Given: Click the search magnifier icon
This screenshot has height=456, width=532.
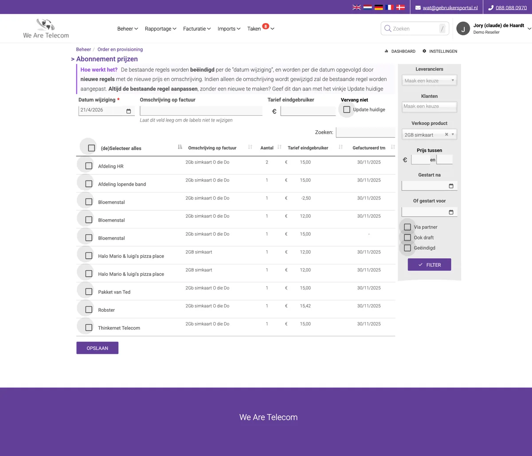Looking at the screenshot, I should coord(388,28).
